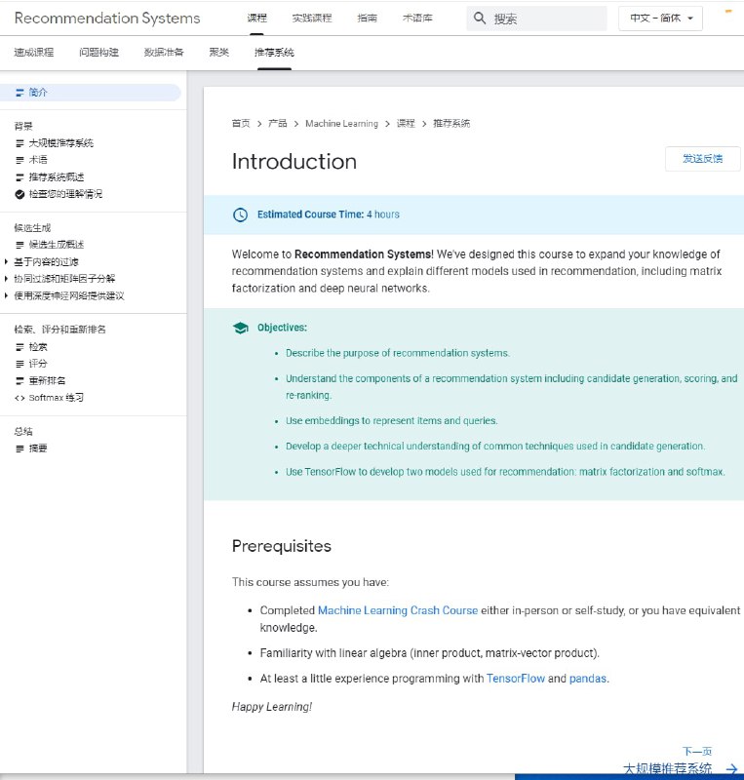Open 使用深度神经网络提供建议 sidebar entry
The height and width of the screenshot is (780, 744).
point(69,295)
